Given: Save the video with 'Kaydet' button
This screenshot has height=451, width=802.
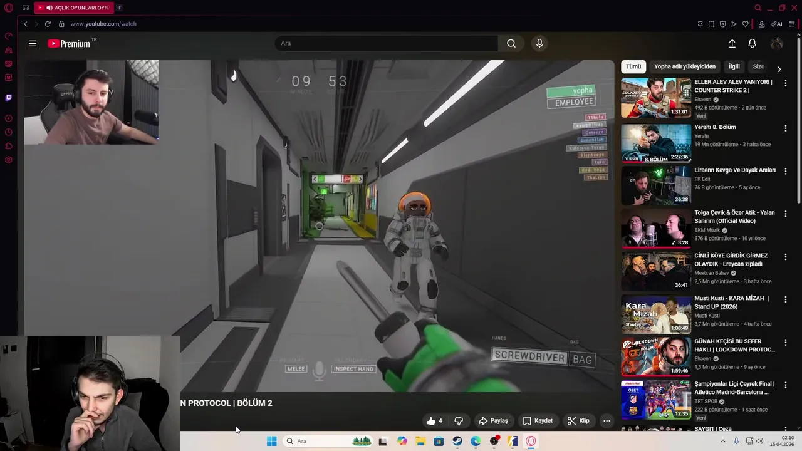Looking at the screenshot, I should (x=538, y=421).
